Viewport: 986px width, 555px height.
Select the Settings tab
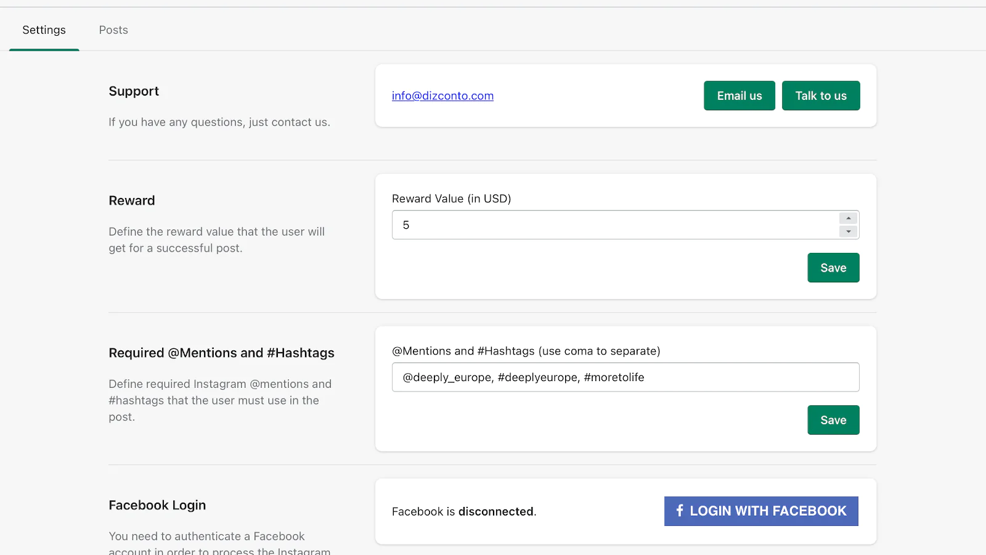pyautogui.click(x=44, y=30)
